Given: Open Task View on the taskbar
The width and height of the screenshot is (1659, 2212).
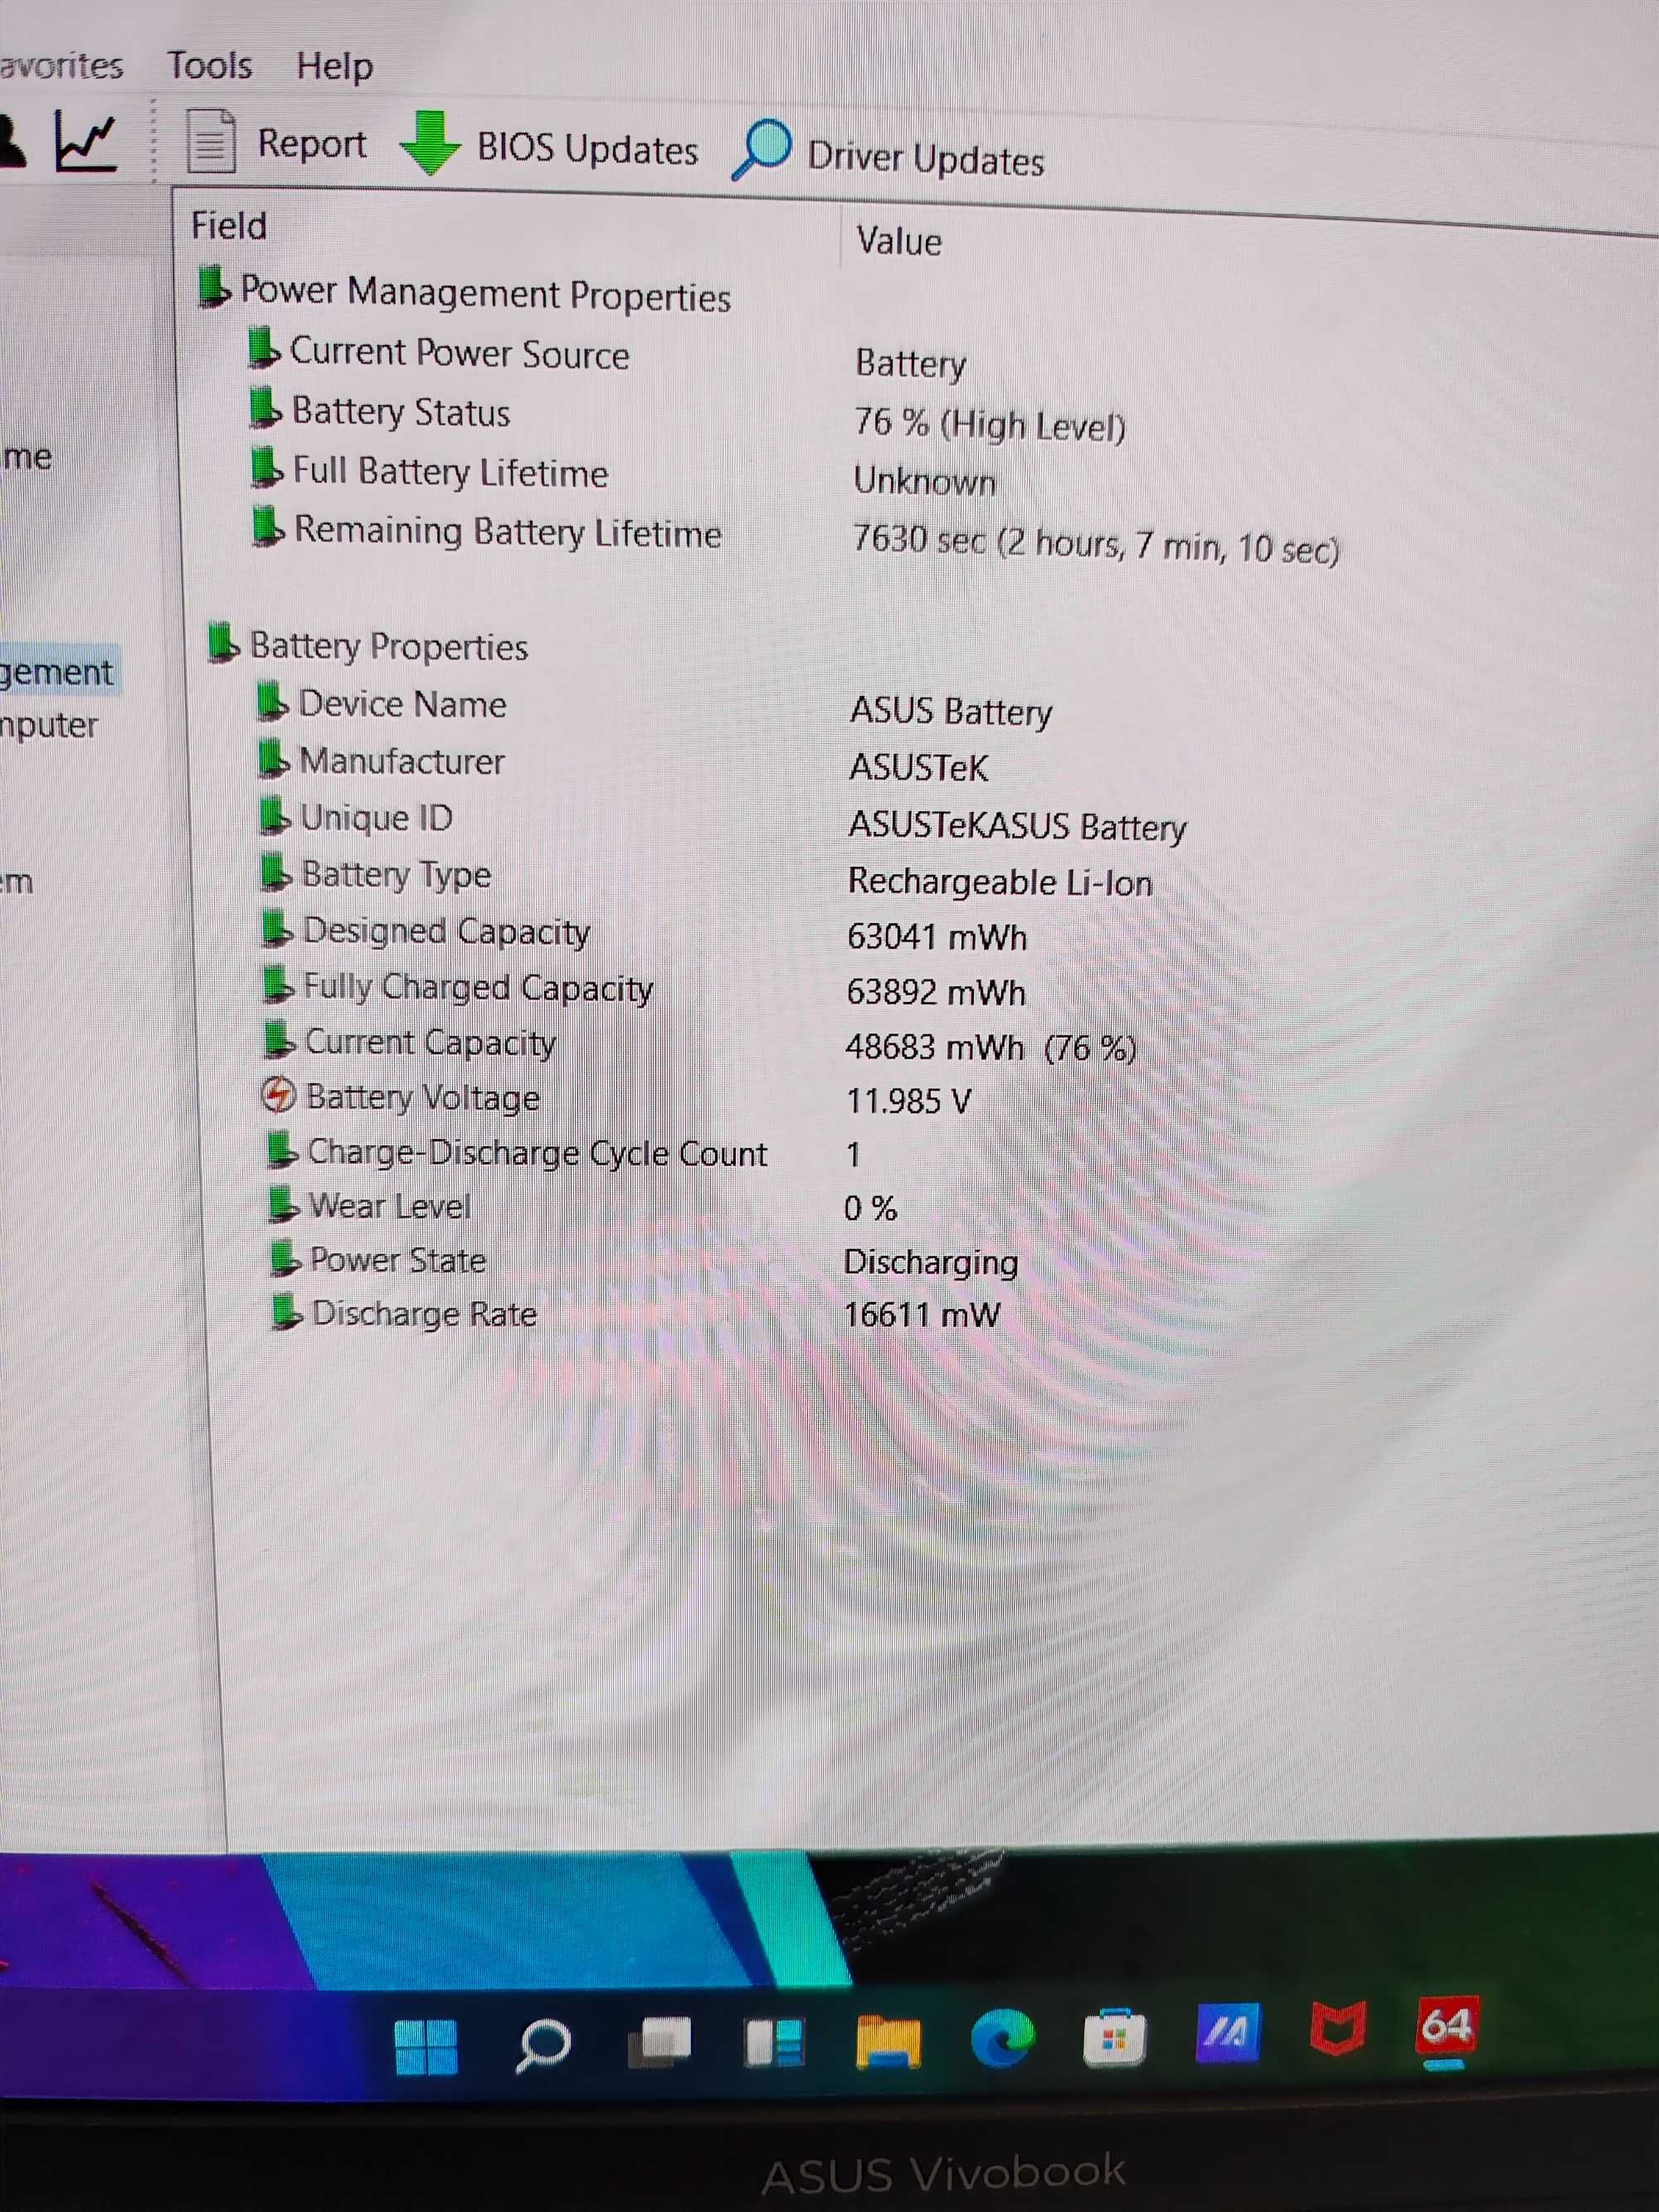Looking at the screenshot, I should tap(659, 2041).
